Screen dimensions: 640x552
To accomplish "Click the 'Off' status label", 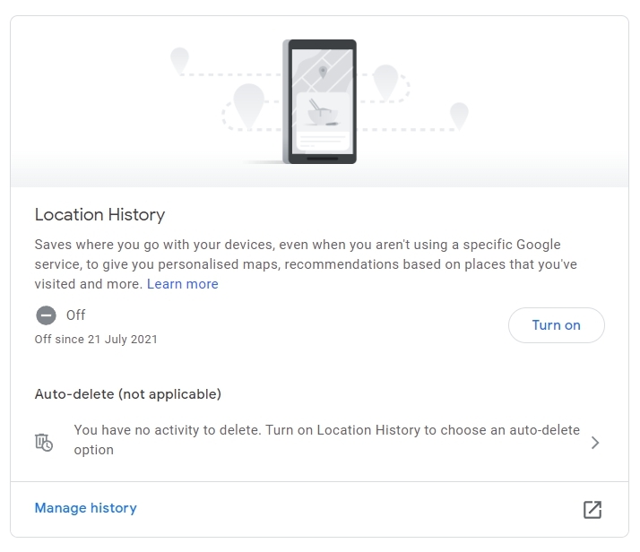I will pyautogui.click(x=76, y=315).
